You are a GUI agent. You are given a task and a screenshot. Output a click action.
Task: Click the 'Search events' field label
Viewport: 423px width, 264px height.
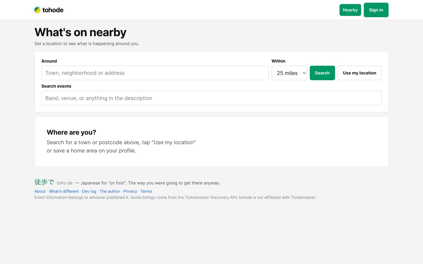coord(56,86)
